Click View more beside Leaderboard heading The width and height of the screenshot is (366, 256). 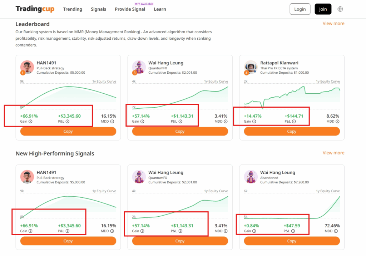(333, 24)
